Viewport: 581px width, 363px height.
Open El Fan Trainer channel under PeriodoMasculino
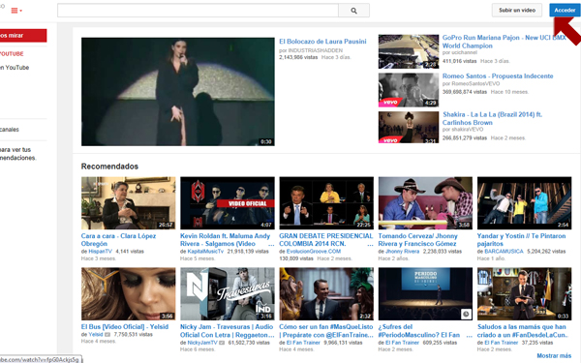click(x=403, y=343)
